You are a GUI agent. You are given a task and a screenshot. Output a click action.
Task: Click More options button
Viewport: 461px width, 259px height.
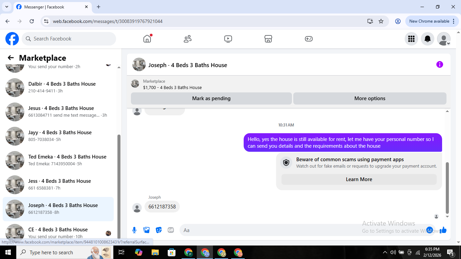pos(370,98)
